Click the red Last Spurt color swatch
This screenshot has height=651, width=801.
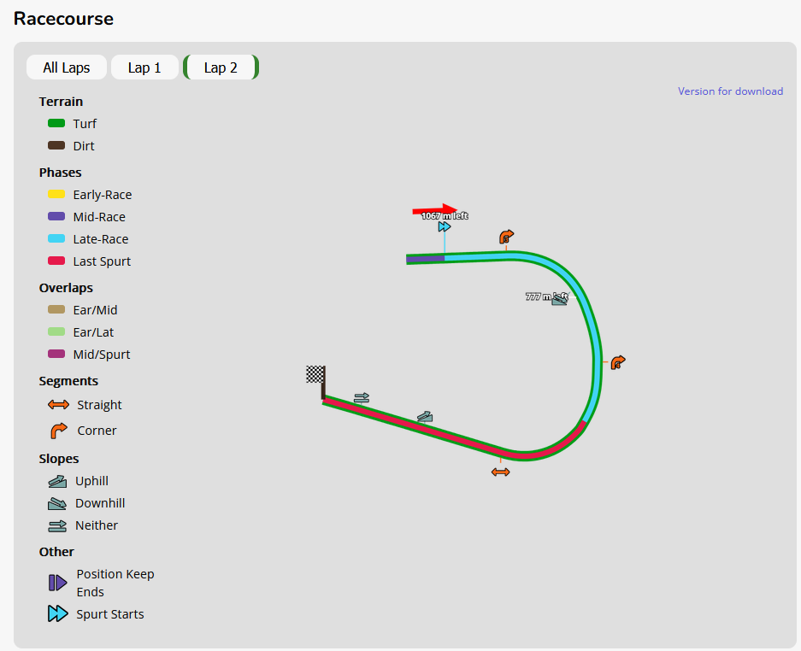pyautogui.click(x=56, y=261)
